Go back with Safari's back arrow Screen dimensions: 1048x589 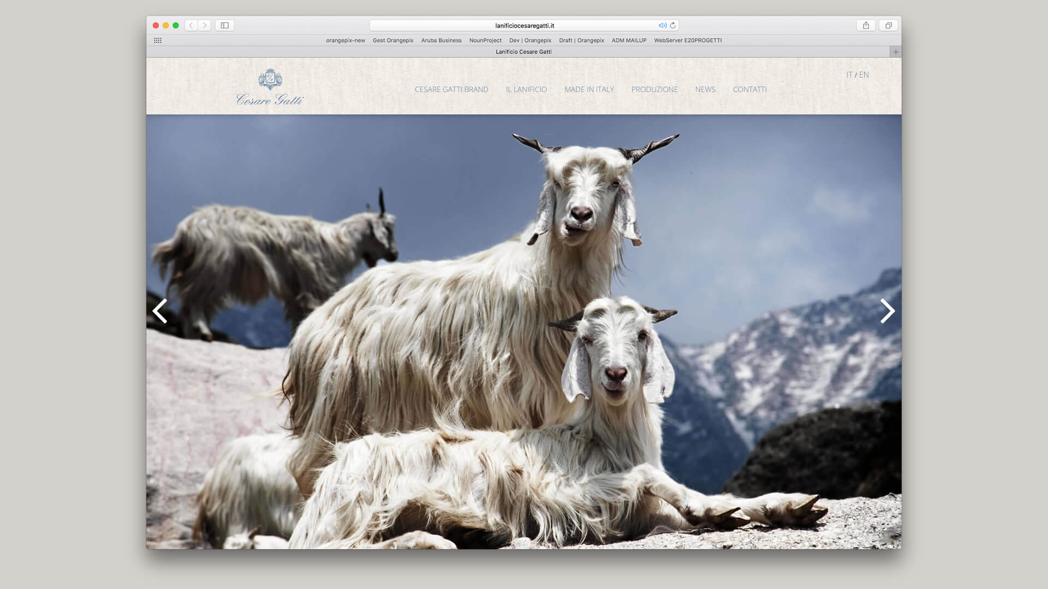click(x=191, y=25)
